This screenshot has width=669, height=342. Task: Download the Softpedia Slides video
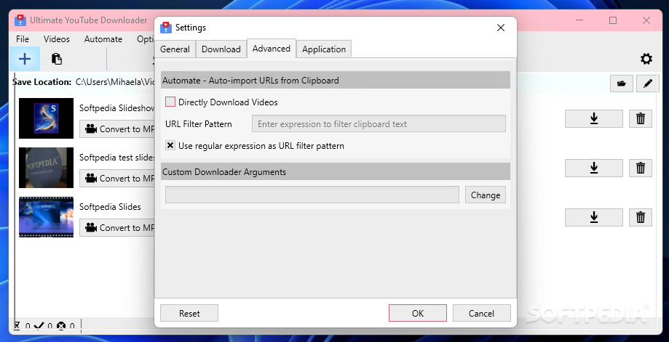point(593,217)
